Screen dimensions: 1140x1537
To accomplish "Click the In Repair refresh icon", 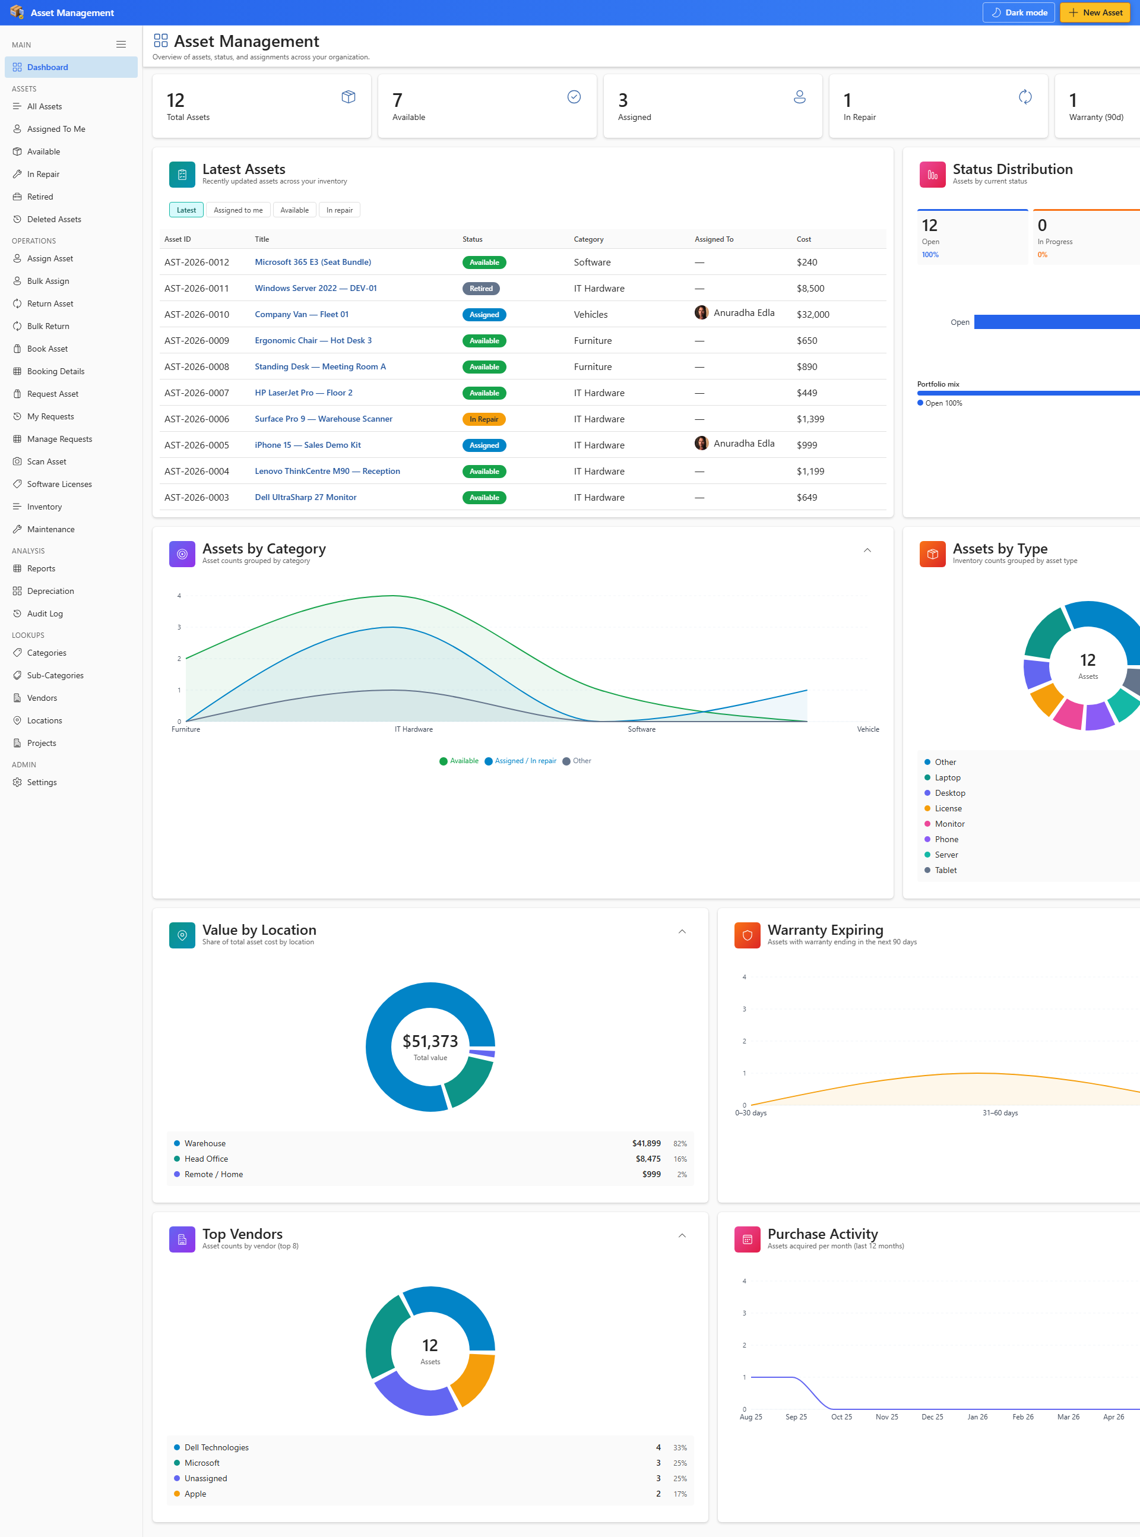I will point(1025,97).
